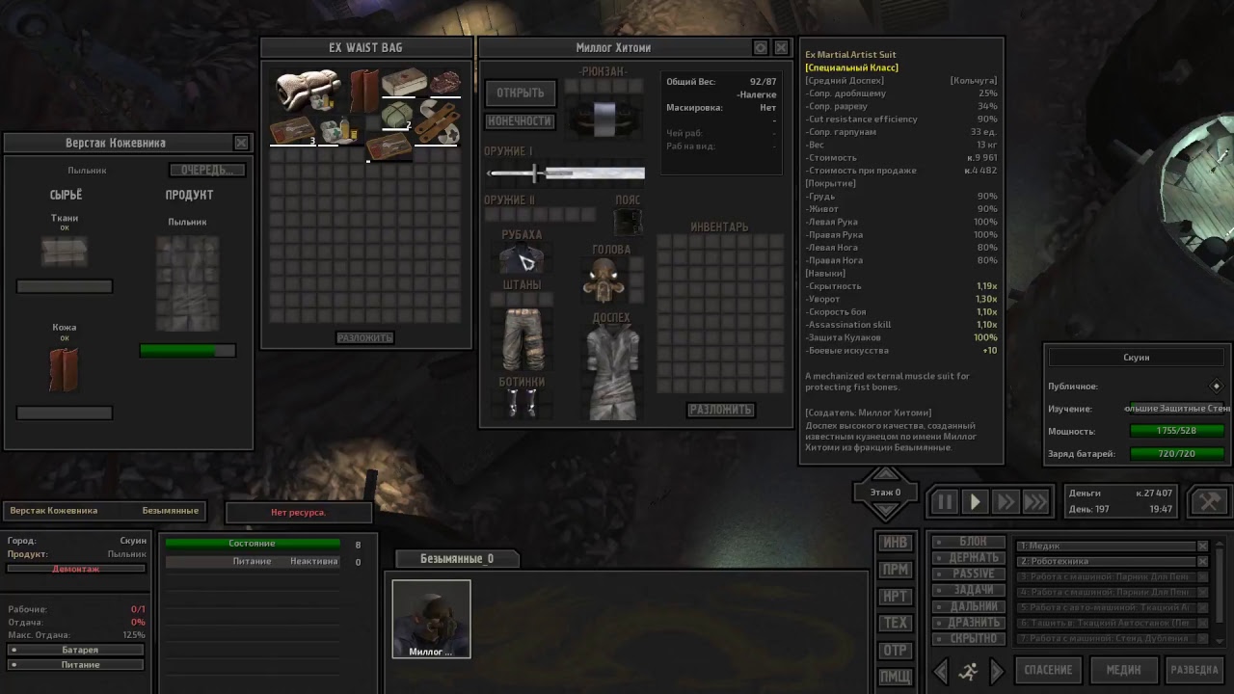Click the ОТКРЫТЬ backpack button
This screenshot has height=694, width=1234.
(521, 93)
